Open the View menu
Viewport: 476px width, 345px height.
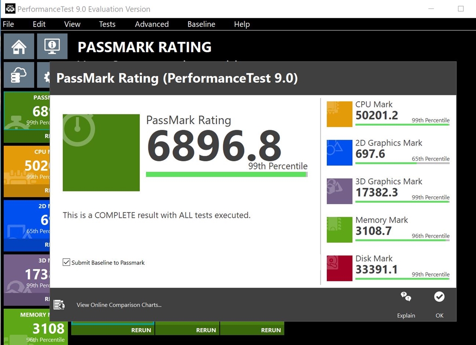point(72,24)
